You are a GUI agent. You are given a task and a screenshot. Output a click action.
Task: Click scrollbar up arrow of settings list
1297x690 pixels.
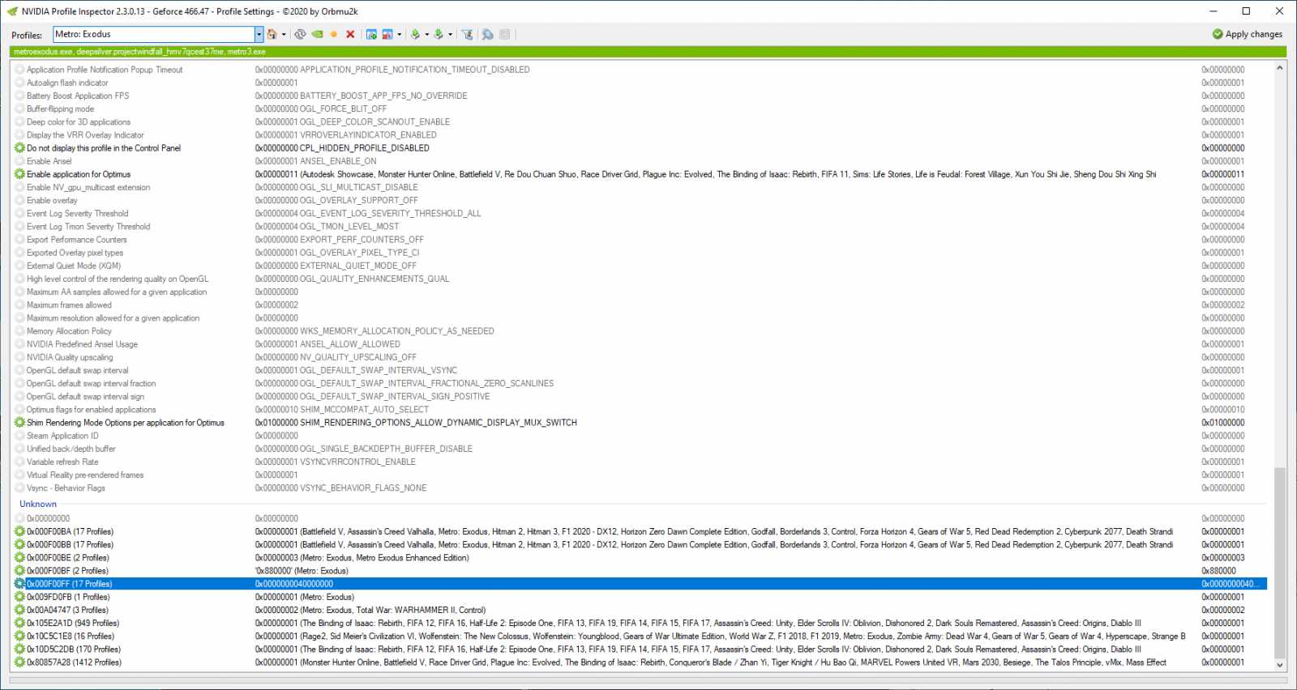[1280, 68]
